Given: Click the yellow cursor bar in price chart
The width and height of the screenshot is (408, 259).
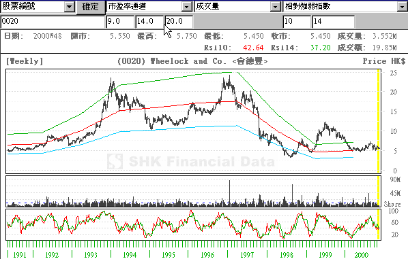Looking at the screenshot, I should click(x=379, y=121).
